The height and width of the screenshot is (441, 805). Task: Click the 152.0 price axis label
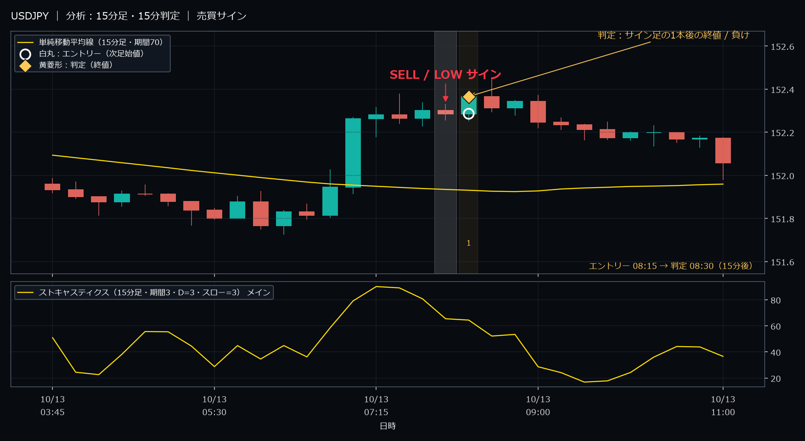tap(782, 176)
